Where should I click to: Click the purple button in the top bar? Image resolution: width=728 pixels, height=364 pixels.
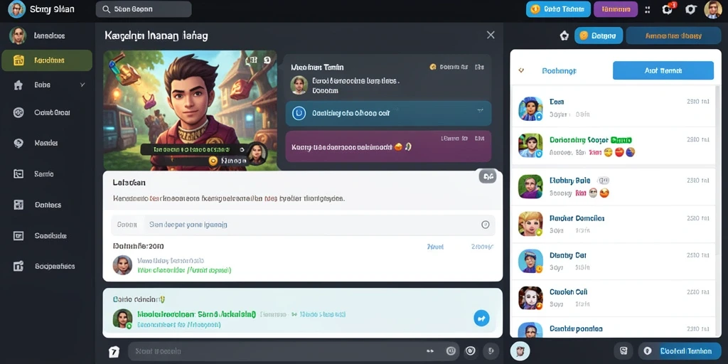(615, 9)
